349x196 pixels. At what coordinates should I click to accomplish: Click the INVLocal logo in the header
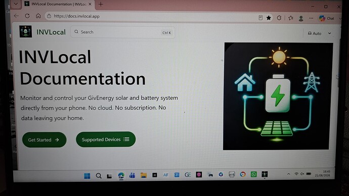point(26,31)
